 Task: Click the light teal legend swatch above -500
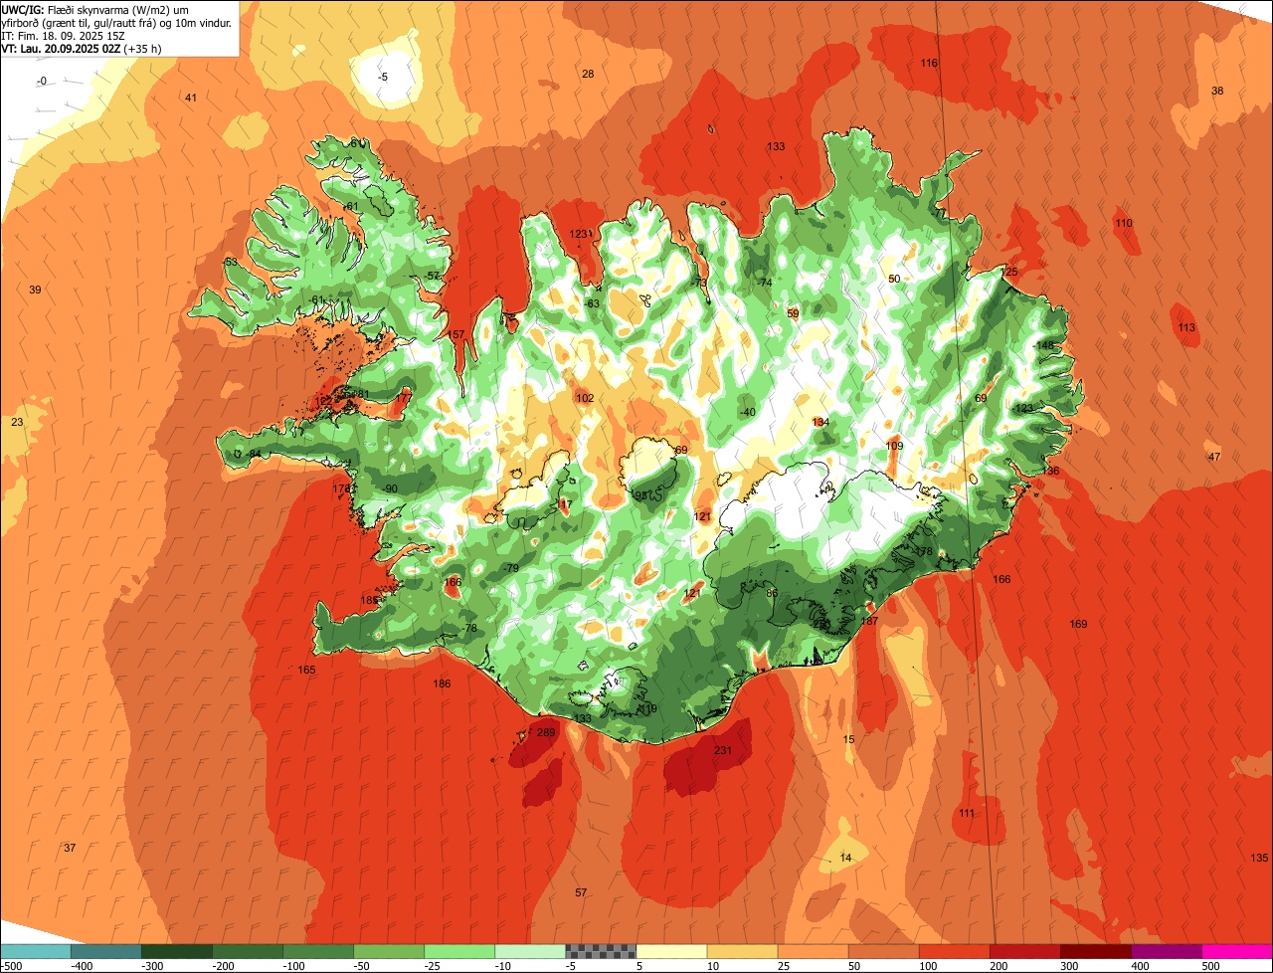[35, 951]
